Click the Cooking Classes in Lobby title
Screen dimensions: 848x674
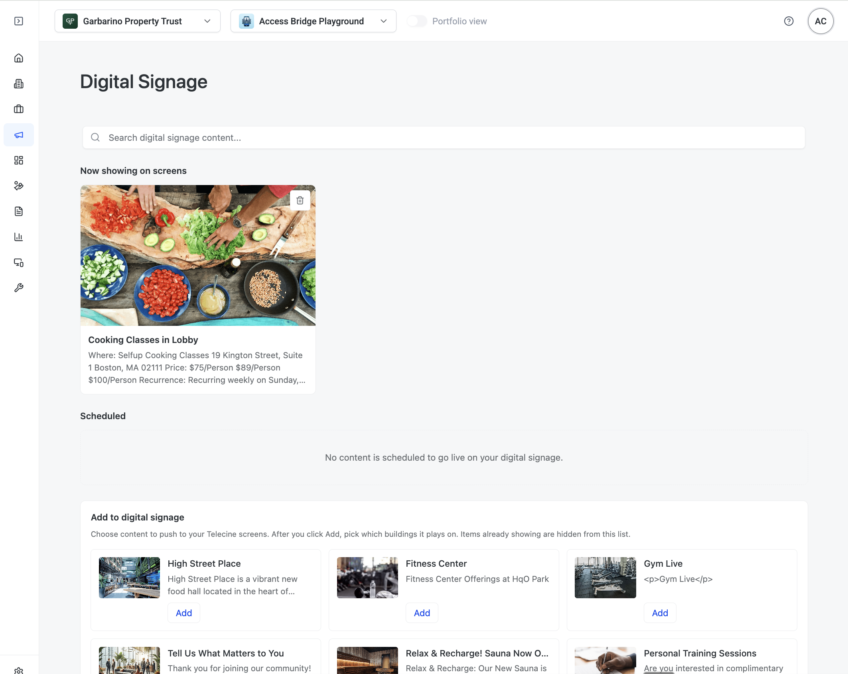(143, 340)
